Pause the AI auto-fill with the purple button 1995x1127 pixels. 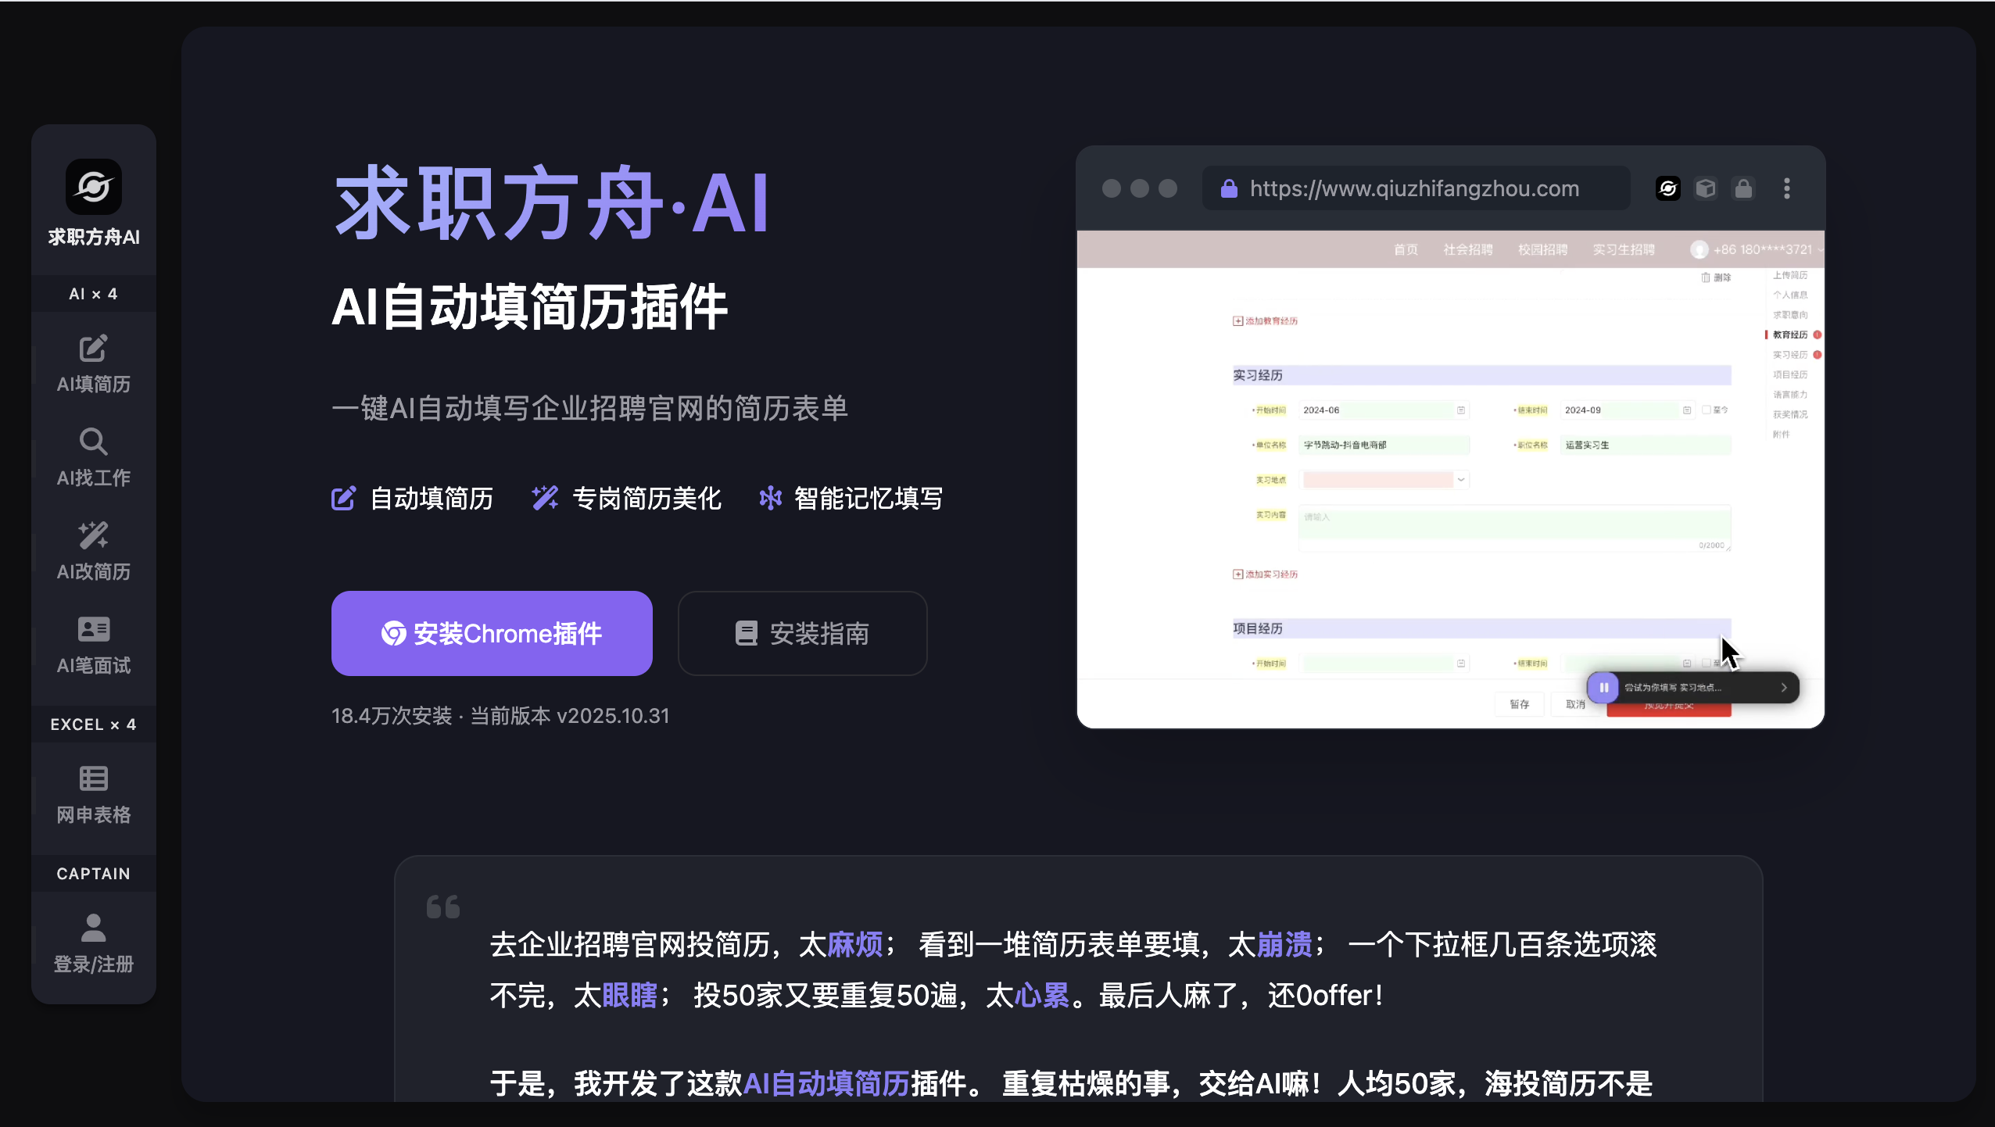1603,688
